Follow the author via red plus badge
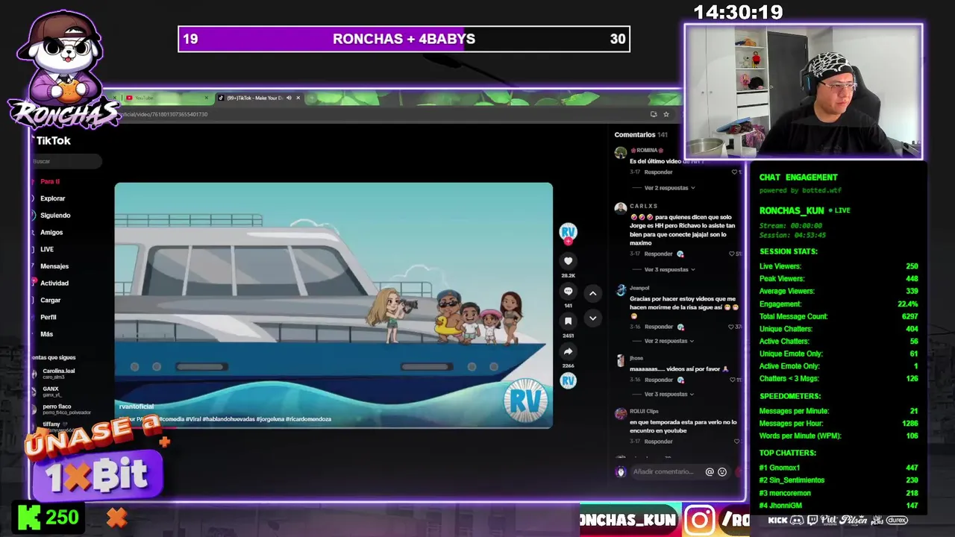 tap(568, 241)
